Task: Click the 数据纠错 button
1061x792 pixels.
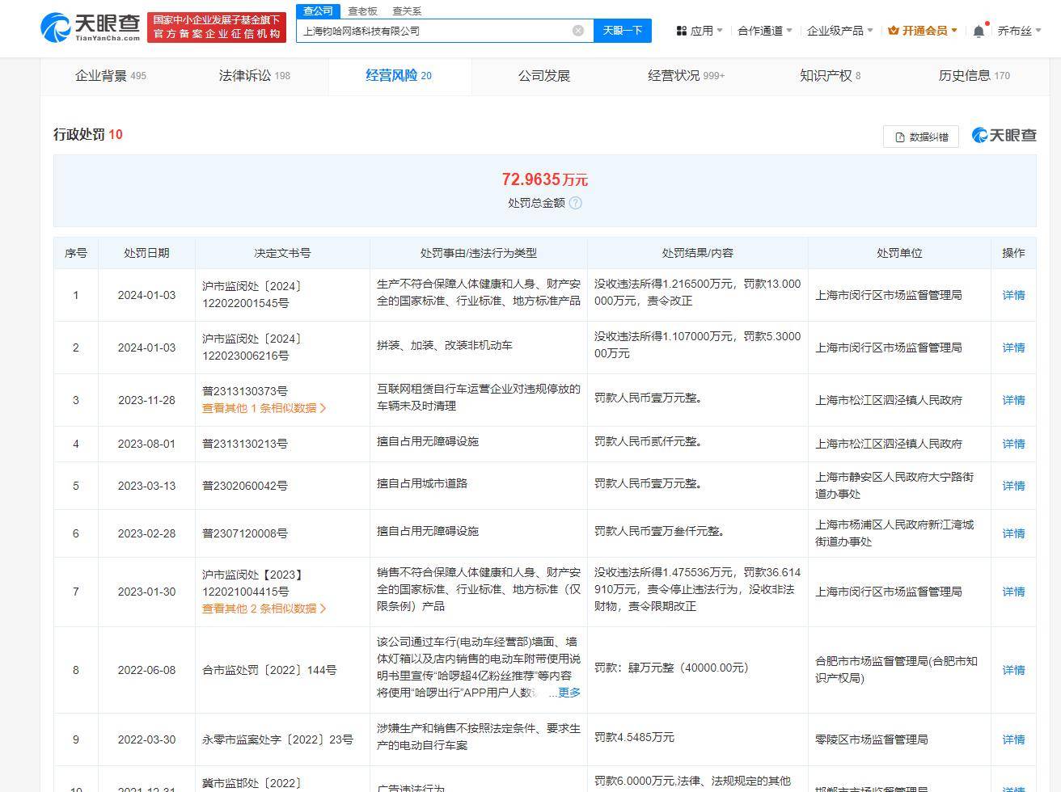Action: tap(921, 137)
